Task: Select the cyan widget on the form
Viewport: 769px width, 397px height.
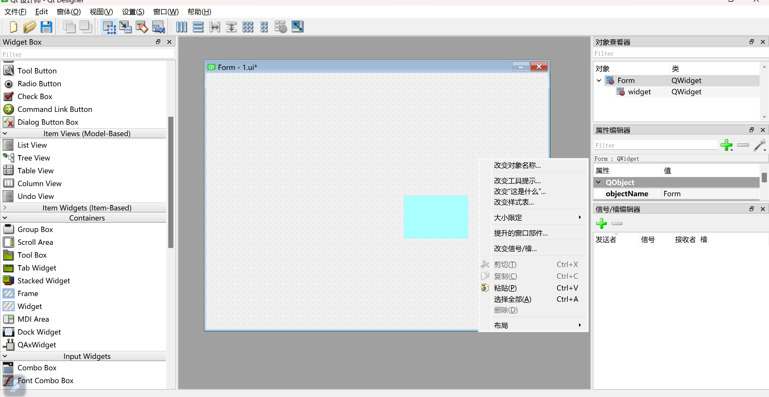Action: click(436, 217)
